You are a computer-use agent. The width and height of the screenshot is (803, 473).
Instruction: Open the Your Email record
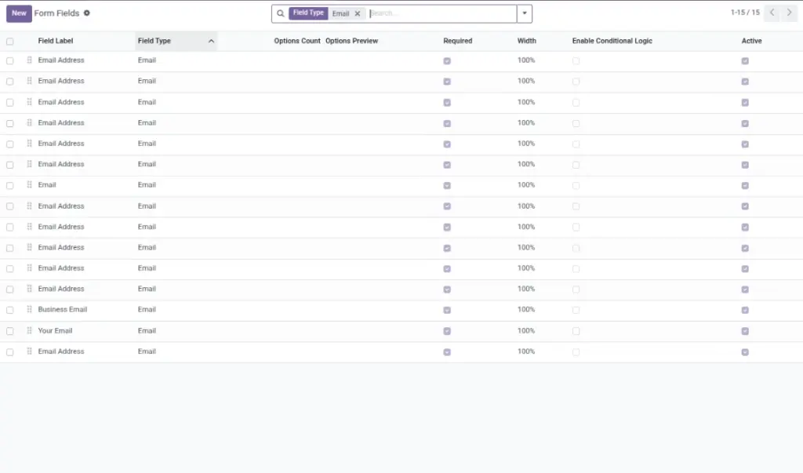pos(55,331)
